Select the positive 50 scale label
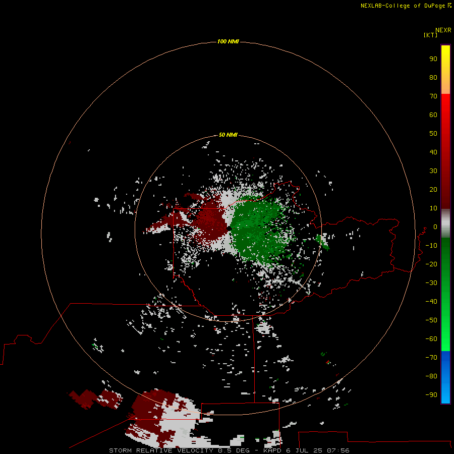 433,134
